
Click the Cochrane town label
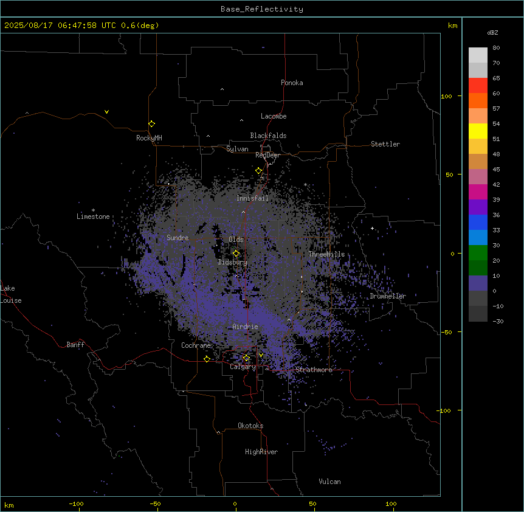point(196,345)
